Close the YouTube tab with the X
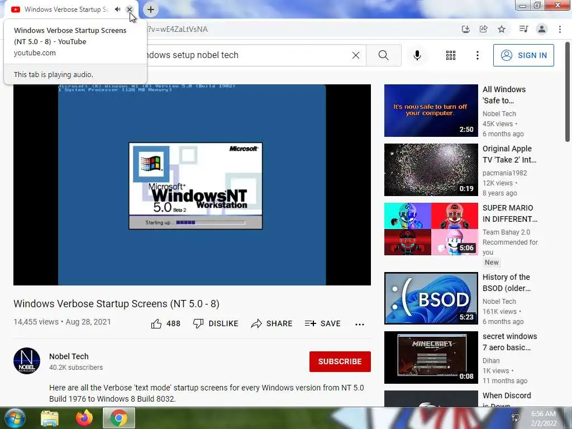Image resolution: width=572 pixels, height=429 pixels. pyautogui.click(x=129, y=9)
